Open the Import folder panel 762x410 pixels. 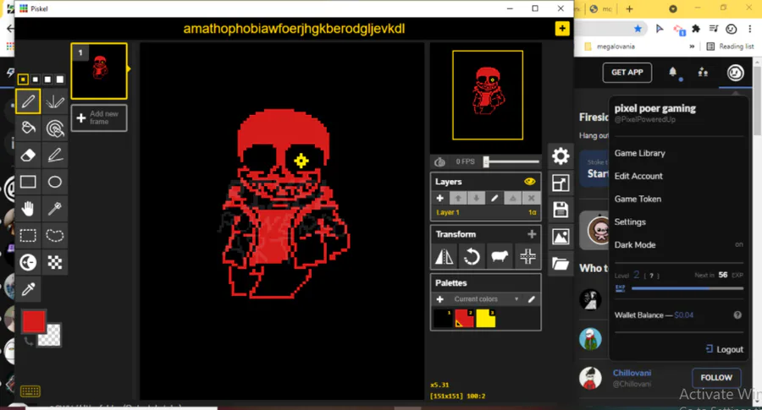tap(560, 264)
